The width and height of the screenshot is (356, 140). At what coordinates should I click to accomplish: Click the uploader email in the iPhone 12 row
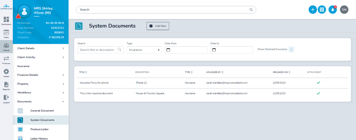click(227, 83)
